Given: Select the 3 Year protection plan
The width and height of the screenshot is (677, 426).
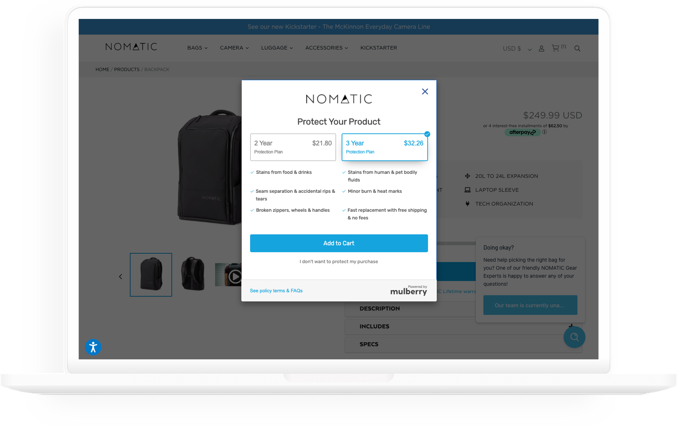Looking at the screenshot, I should (x=384, y=147).
